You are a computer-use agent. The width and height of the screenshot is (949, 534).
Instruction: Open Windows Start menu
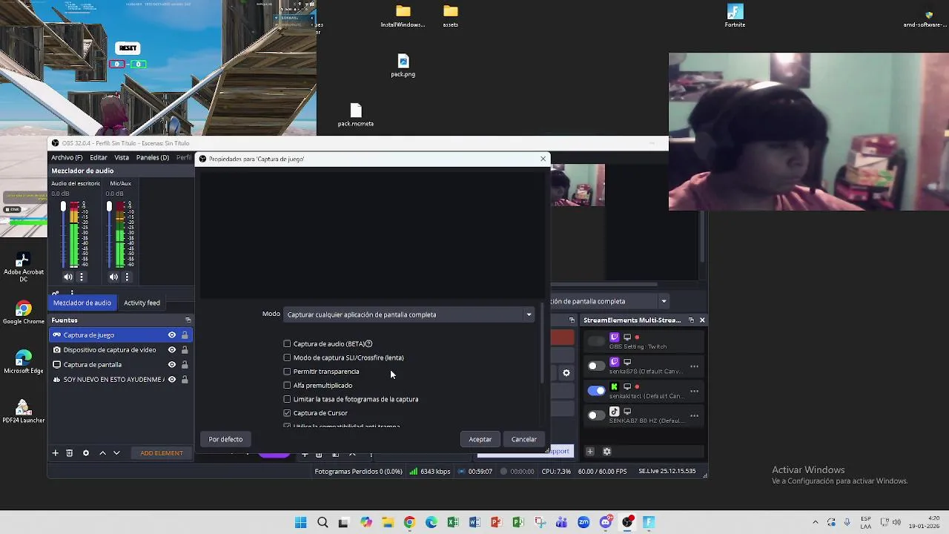(300, 523)
